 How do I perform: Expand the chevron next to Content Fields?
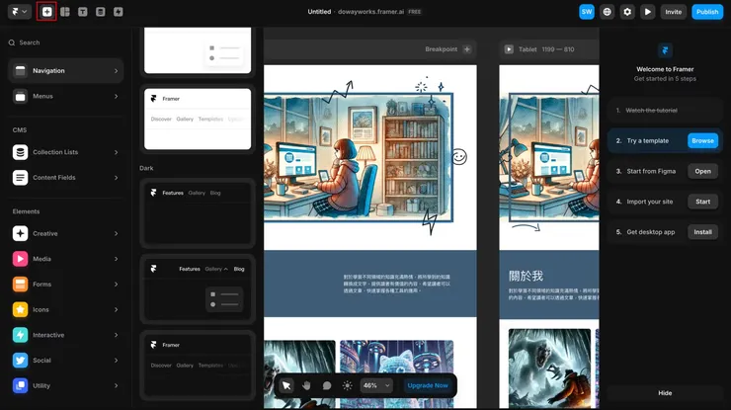click(117, 178)
